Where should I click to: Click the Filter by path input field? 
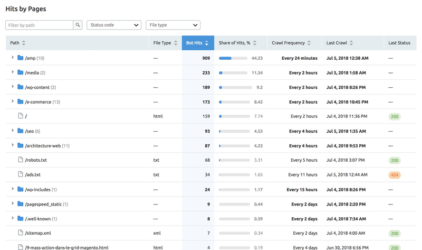(39, 25)
